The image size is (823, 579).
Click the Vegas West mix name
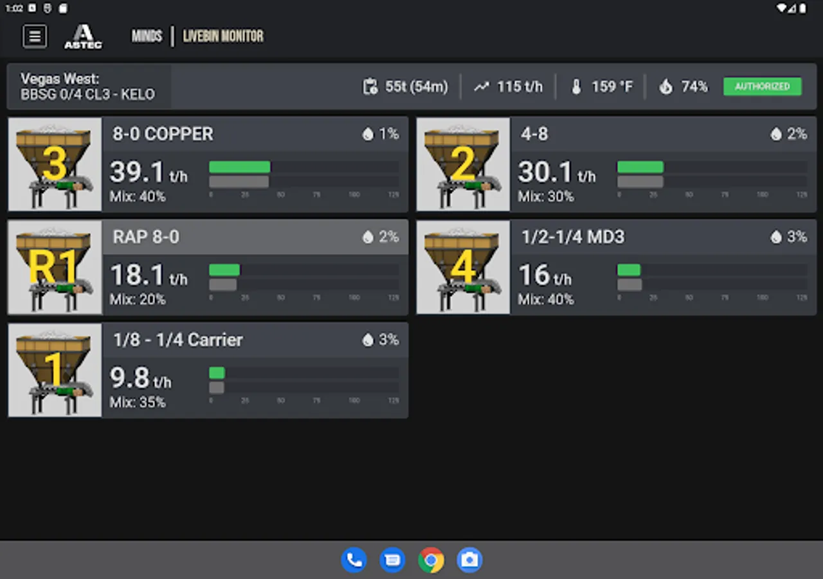(x=88, y=87)
